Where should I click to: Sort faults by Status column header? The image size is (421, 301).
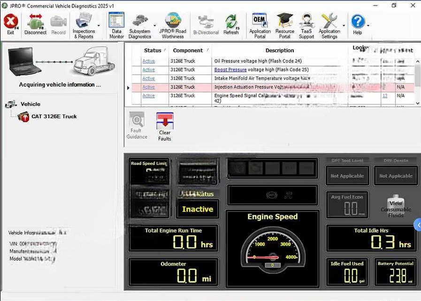tap(153, 50)
